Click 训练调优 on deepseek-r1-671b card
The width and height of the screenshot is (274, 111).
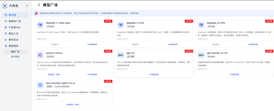click(x=135, y=45)
